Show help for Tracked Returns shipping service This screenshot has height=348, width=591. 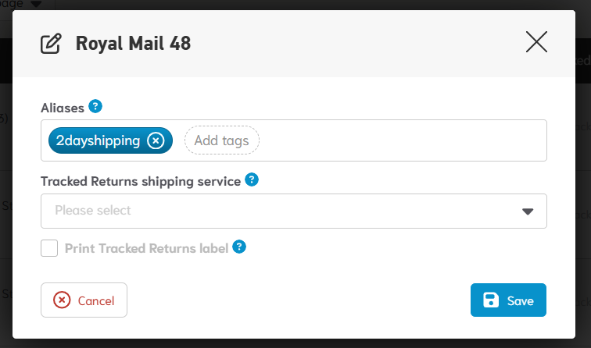(252, 180)
